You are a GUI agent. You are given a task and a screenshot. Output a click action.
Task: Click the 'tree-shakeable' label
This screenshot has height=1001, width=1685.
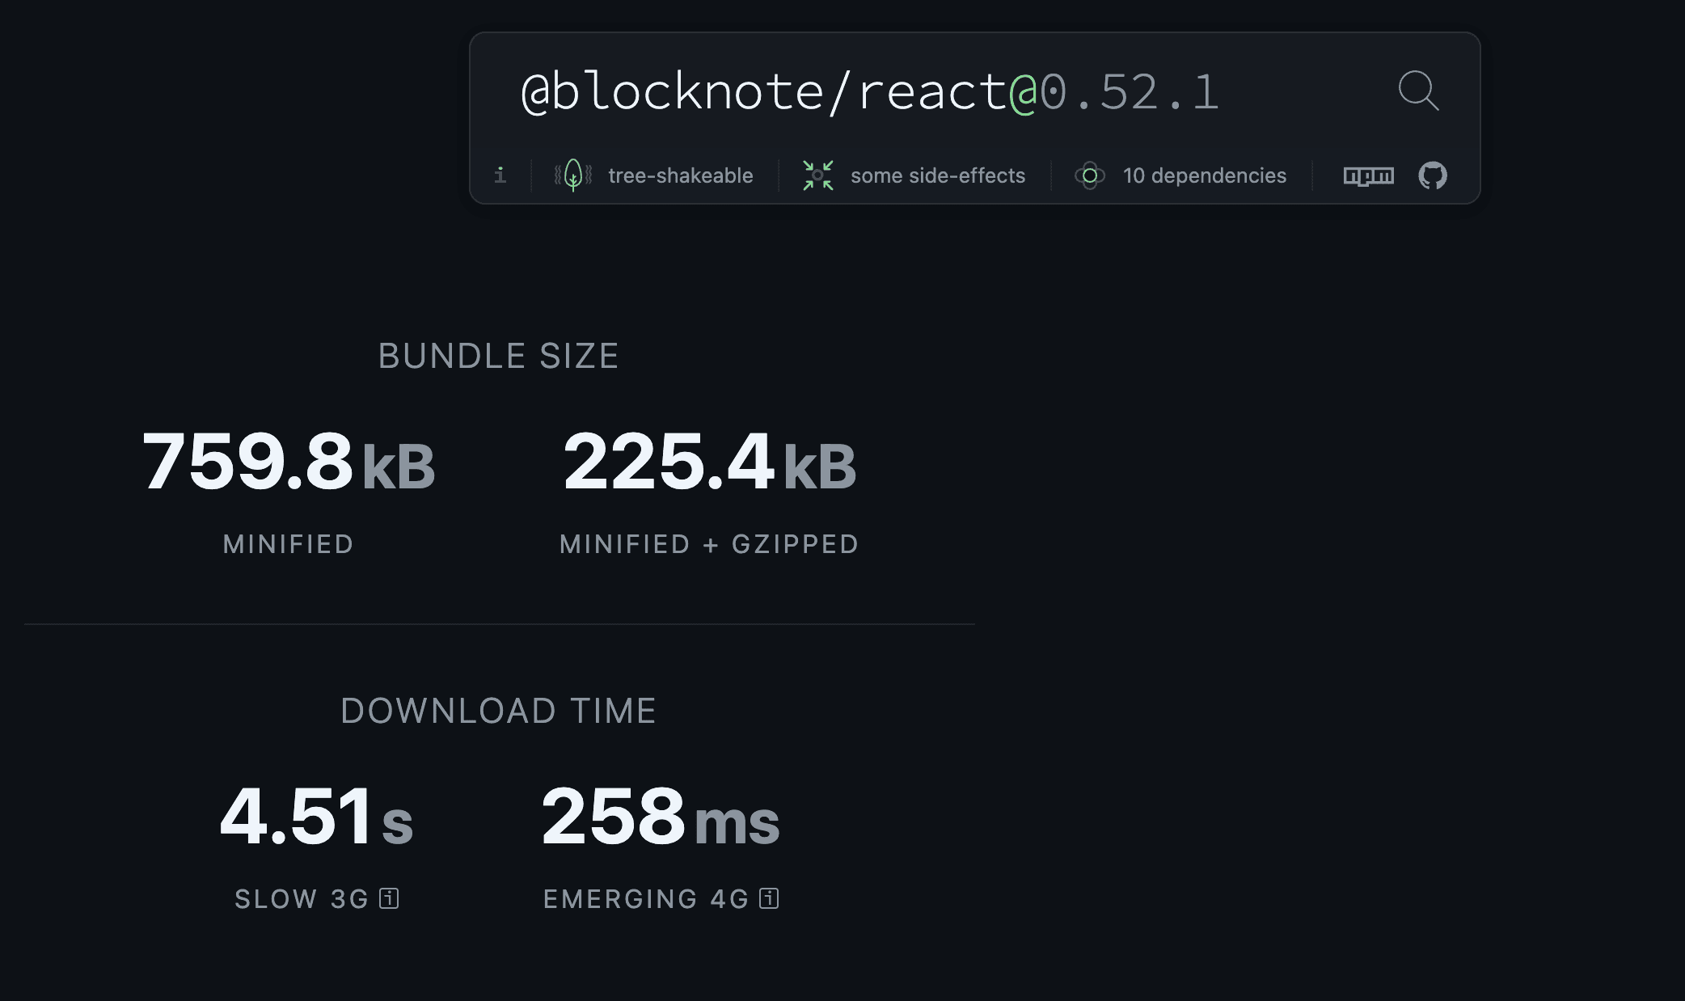point(680,175)
